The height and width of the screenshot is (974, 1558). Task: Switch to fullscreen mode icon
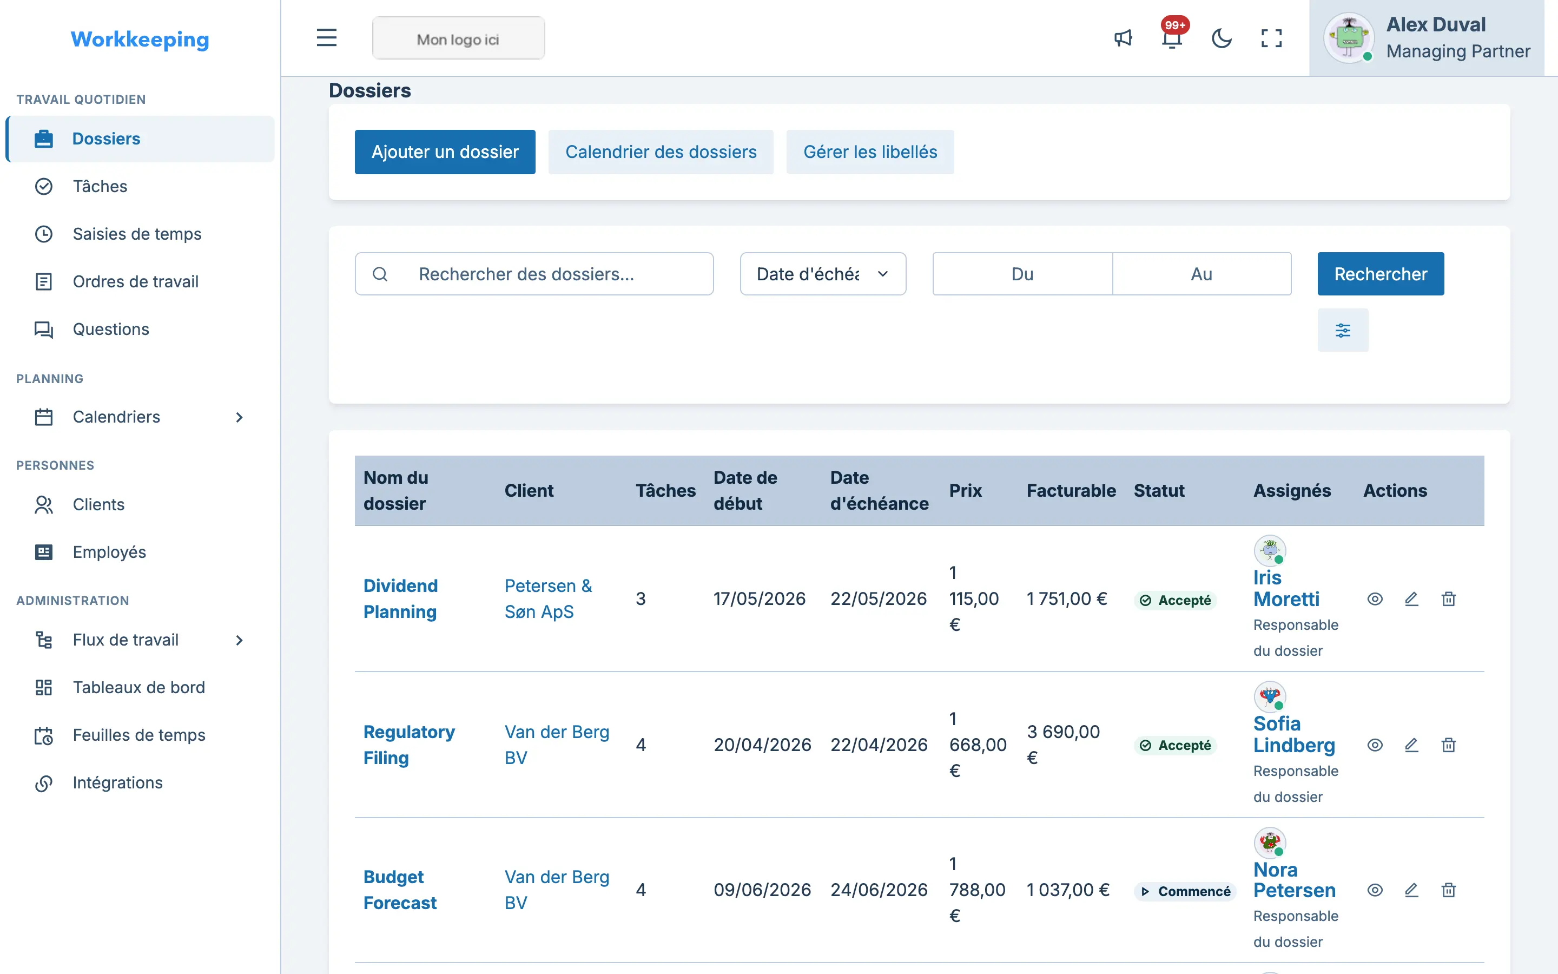[1271, 38]
